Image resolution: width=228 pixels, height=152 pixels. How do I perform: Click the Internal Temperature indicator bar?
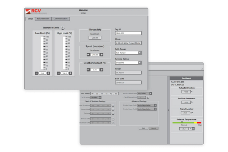click(187, 123)
